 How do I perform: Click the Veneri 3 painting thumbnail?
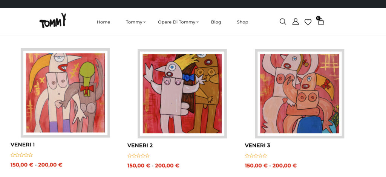pos(300,94)
